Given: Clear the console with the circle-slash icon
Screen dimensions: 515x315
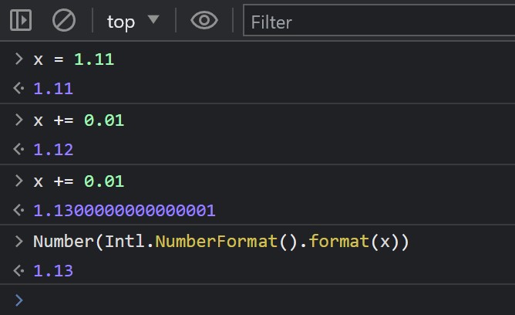Looking at the screenshot, I should click(64, 20).
